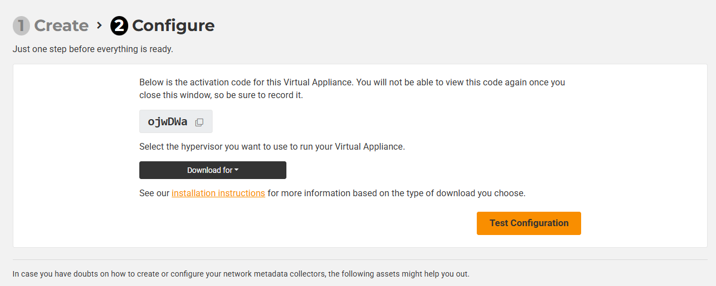Image resolution: width=716 pixels, height=286 pixels.
Task: Click the 'Just one step before' subtitle
Action: [93, 49]
